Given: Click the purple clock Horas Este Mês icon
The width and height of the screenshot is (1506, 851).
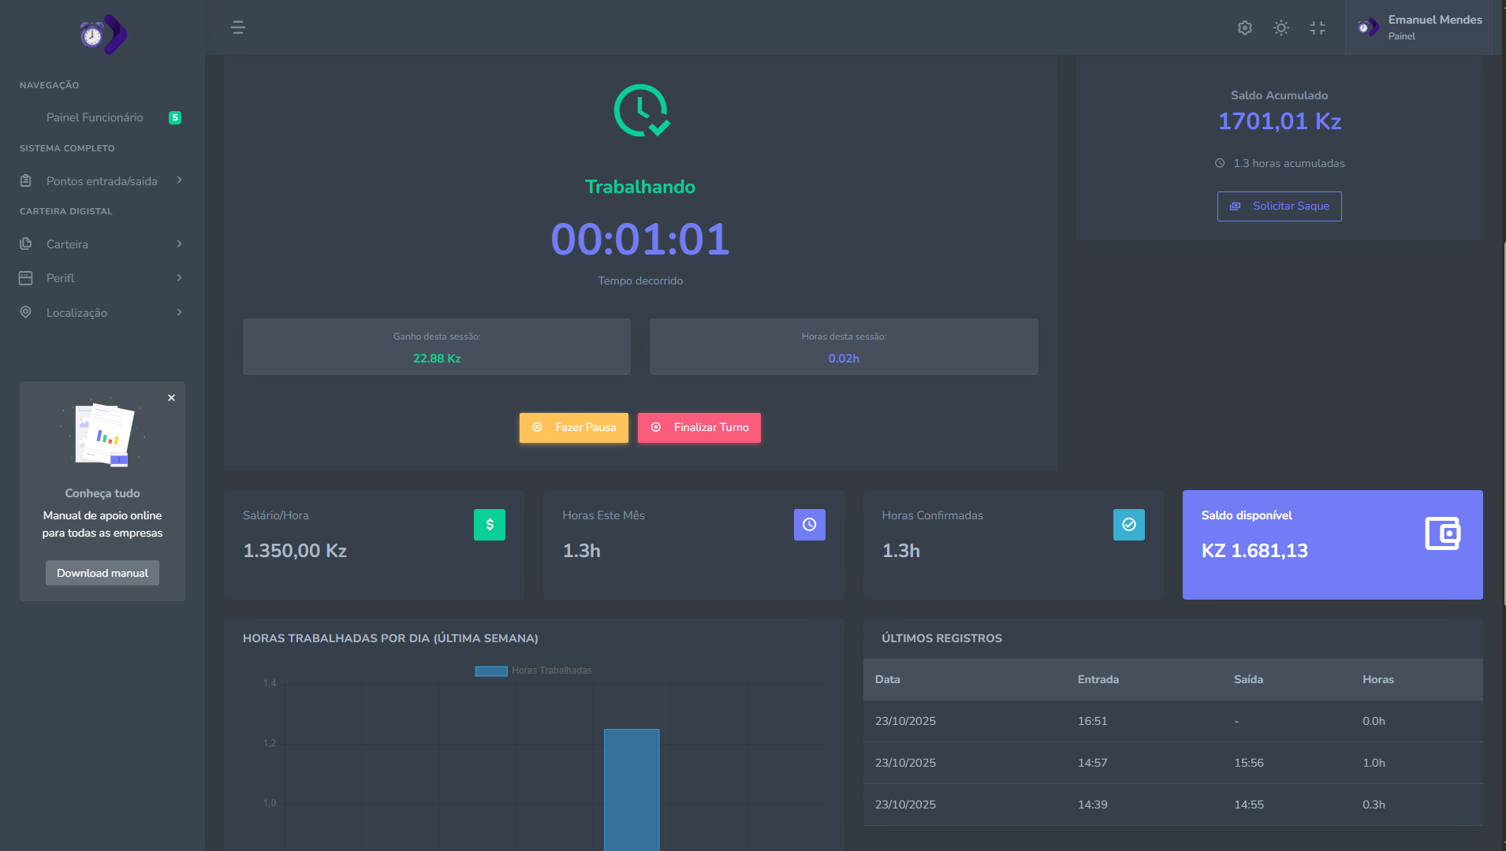Looking at the screenshot, I should tap(809, 525).
